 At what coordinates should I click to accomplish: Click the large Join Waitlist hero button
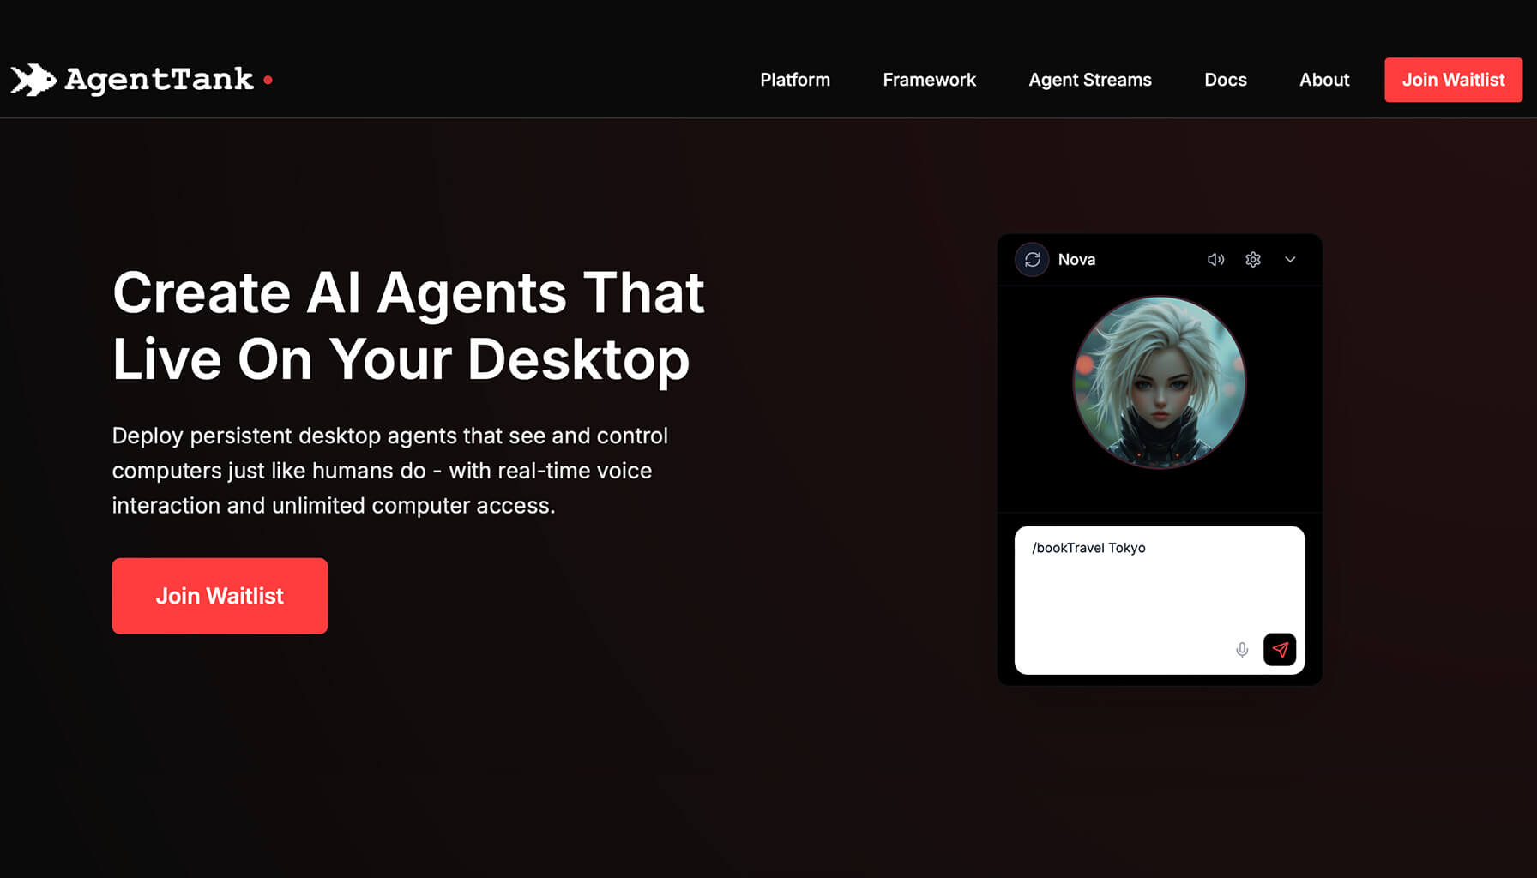220,596
